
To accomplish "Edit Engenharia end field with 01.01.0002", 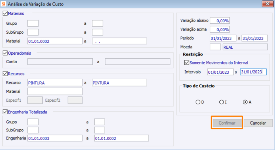I will pyautogui.click(x=122, y=138).
